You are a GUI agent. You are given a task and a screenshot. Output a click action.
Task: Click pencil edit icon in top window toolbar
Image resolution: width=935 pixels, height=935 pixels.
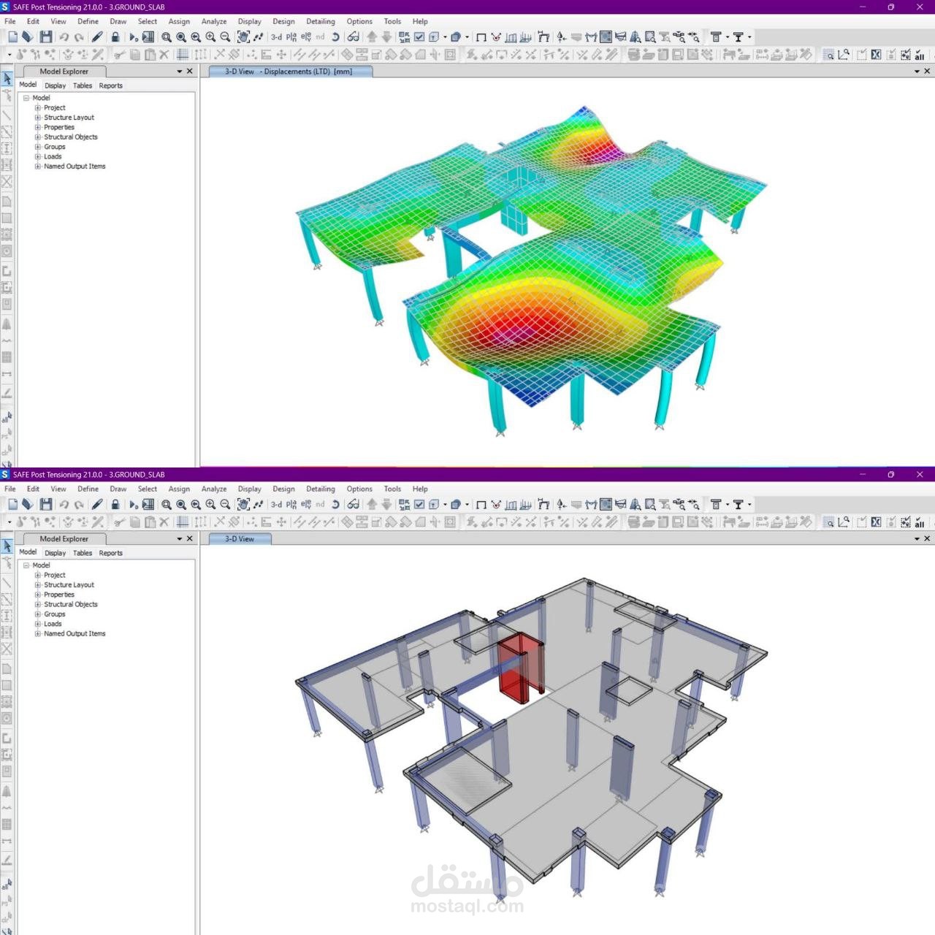(x=97, y=37)
